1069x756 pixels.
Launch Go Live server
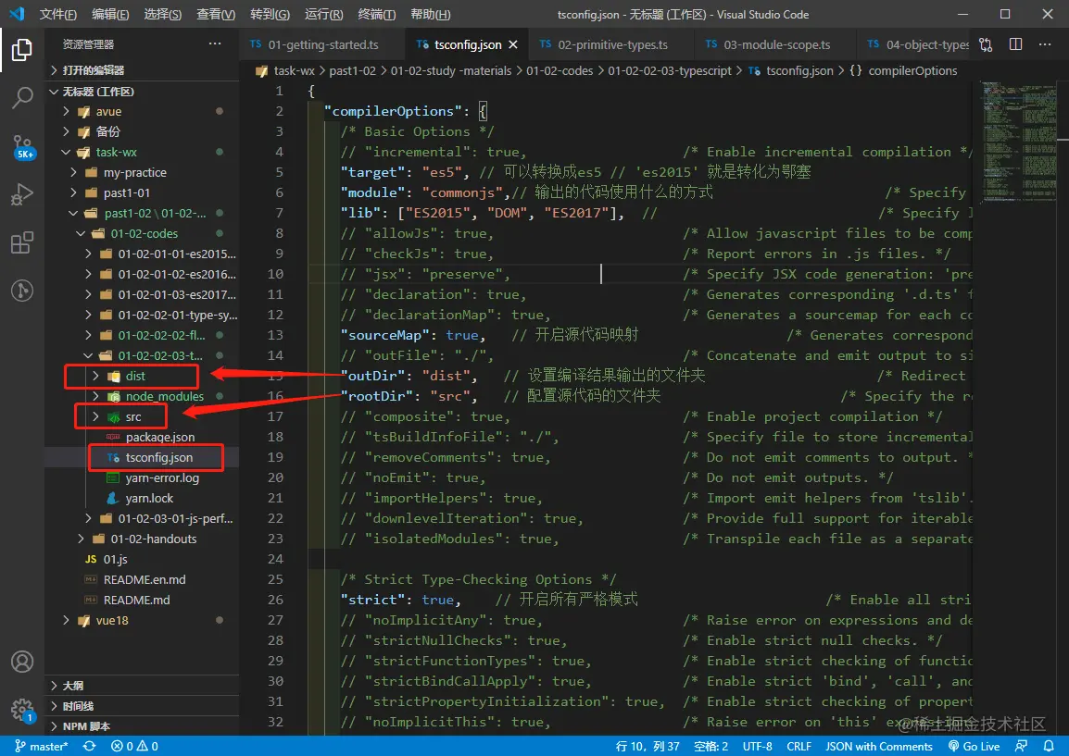[x=975, y=747]
